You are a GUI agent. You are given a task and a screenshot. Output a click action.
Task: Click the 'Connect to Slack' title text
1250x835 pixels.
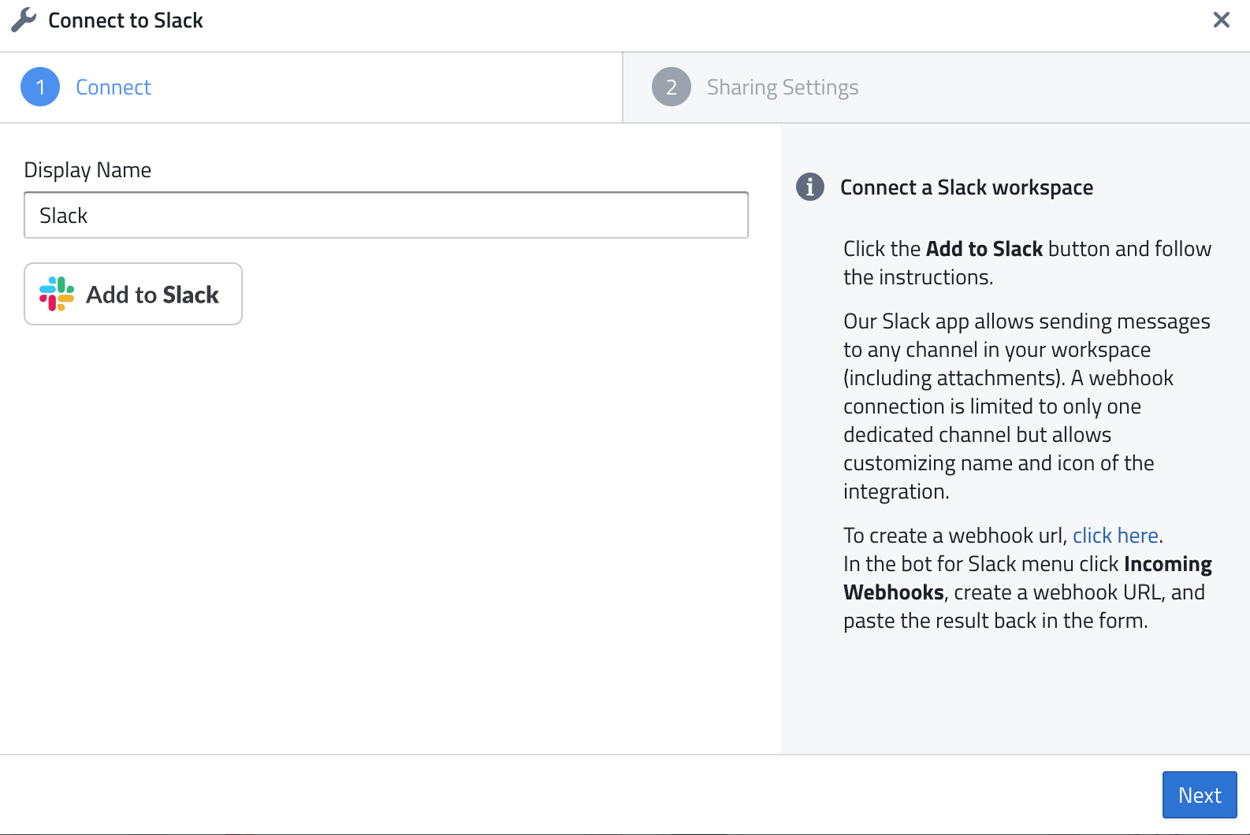click(x=126, y=20)
